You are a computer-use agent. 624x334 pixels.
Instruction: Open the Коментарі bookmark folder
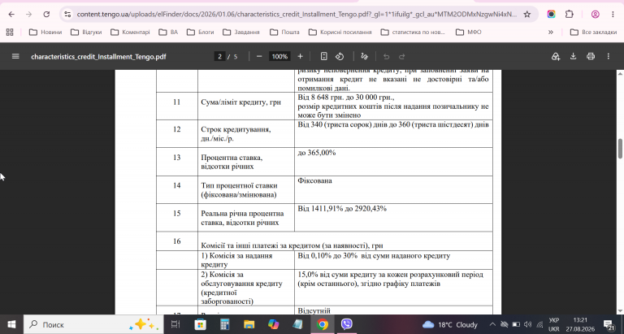click(x=130, y=33)
